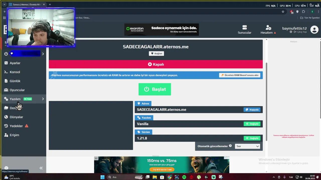The height and width of the screenshot is (180, 321).
Task: Open File Explorer from the taskbar
Action: (x=155, y=177)
